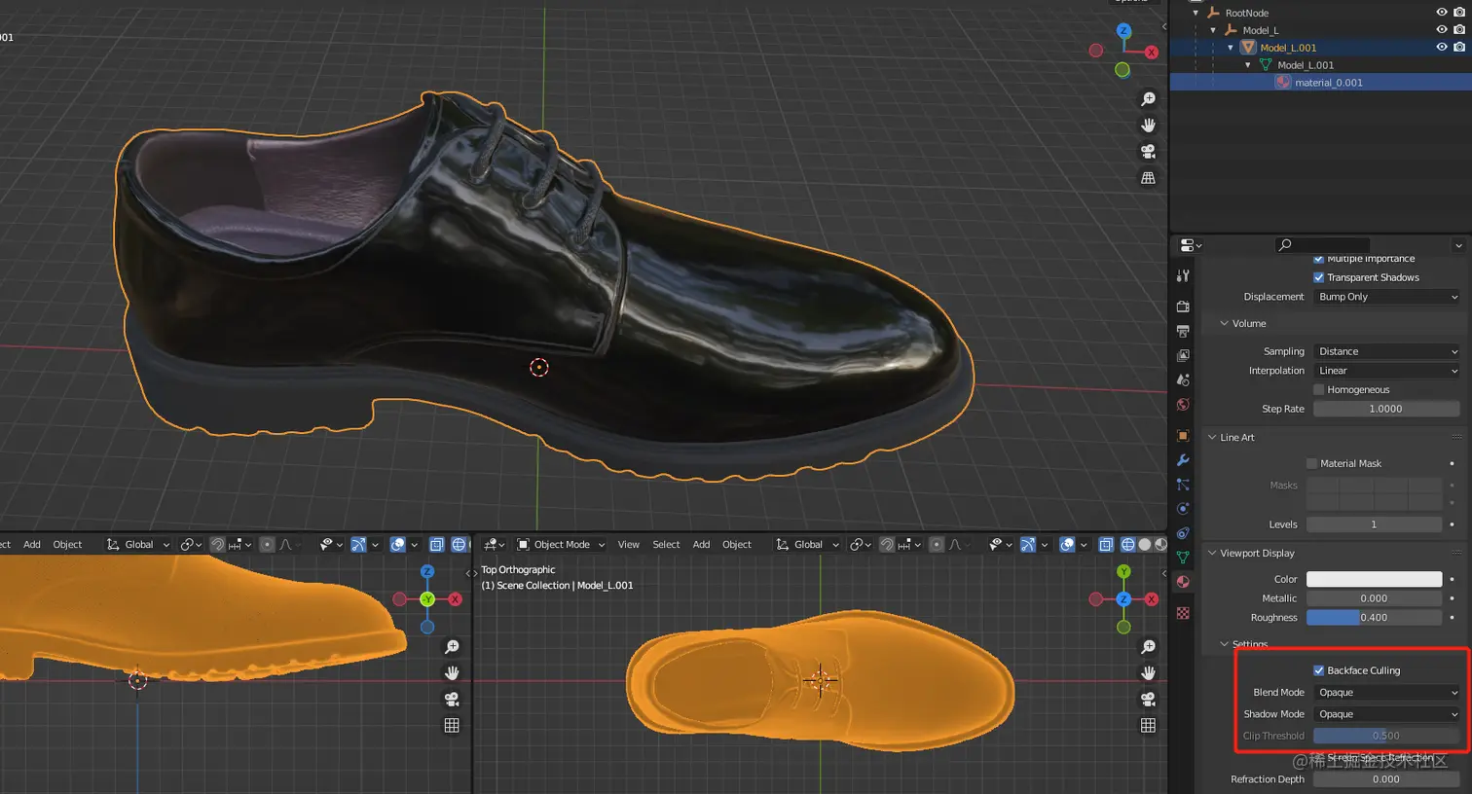This screenshot has width=1472, height=794.
Task: Toggle camera view in the main viewport
Action: tap(1149, 152)
